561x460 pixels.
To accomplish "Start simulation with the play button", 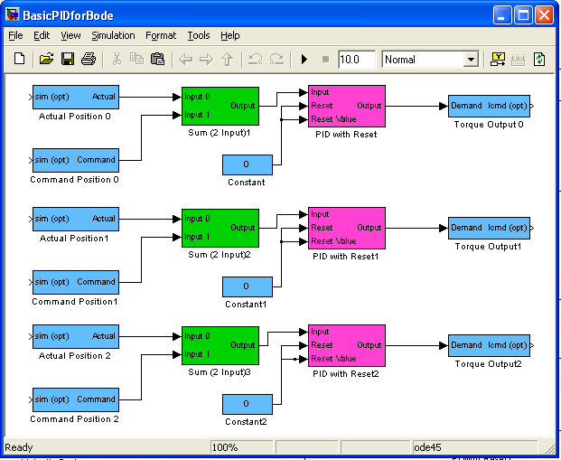I will (x=304, y=60).
